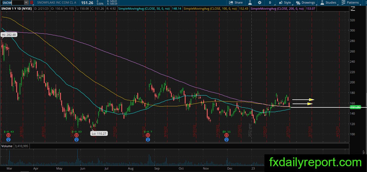Open the Drawings dropdown menu
367x172 pixels.
coord(306,2)
